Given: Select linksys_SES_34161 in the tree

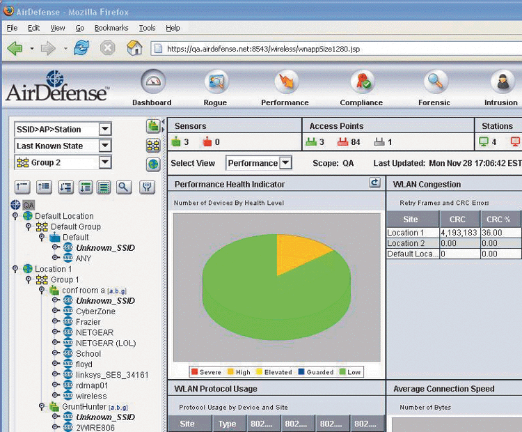Looking at the screenshot, I should coord(112,375).
